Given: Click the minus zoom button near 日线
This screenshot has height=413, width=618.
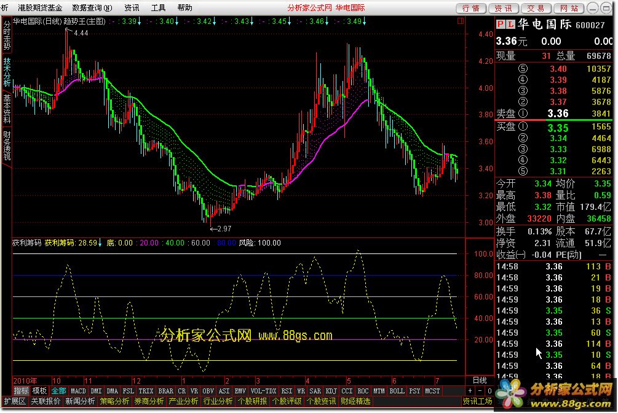Looking at the screenshot, I should point(480,391).
